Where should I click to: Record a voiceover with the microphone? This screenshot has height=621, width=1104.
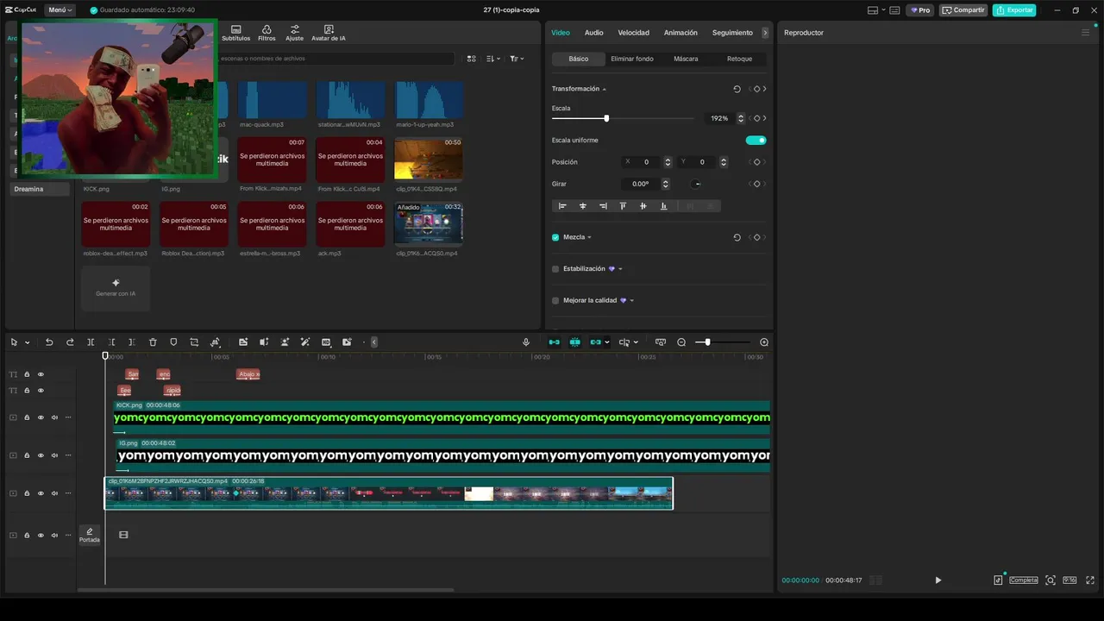pos(526,342)
